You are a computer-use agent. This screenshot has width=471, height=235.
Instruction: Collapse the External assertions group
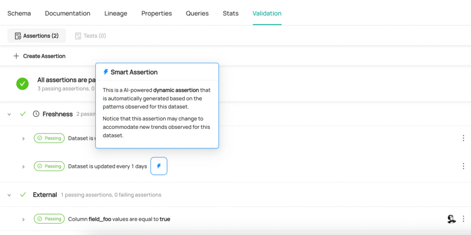[x=9, y=195]
